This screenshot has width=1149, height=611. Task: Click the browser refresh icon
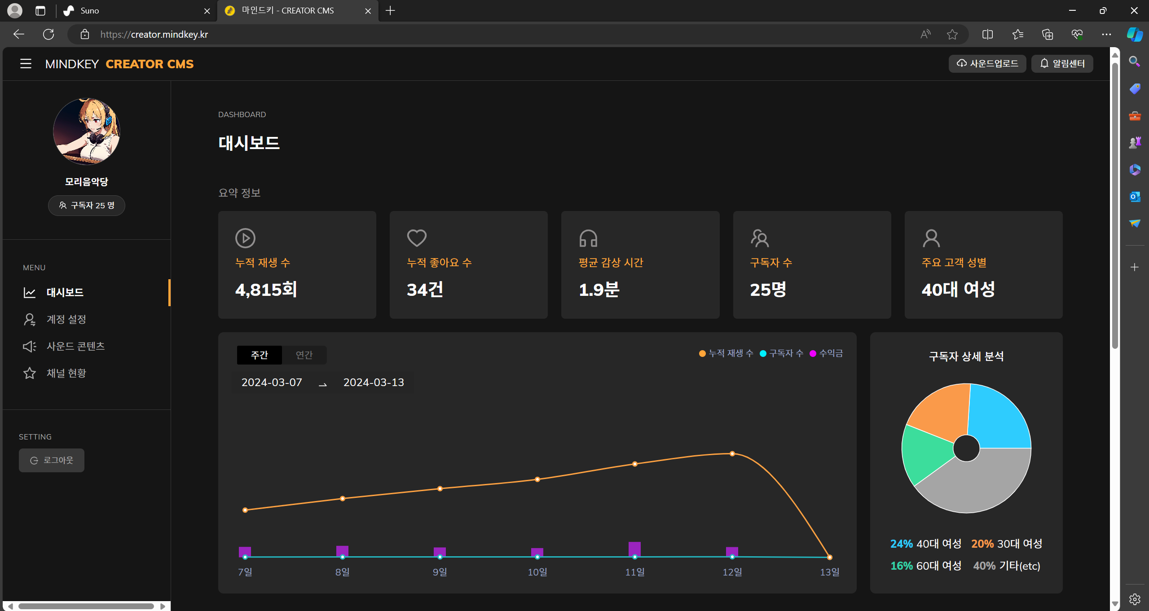point(48,35)
